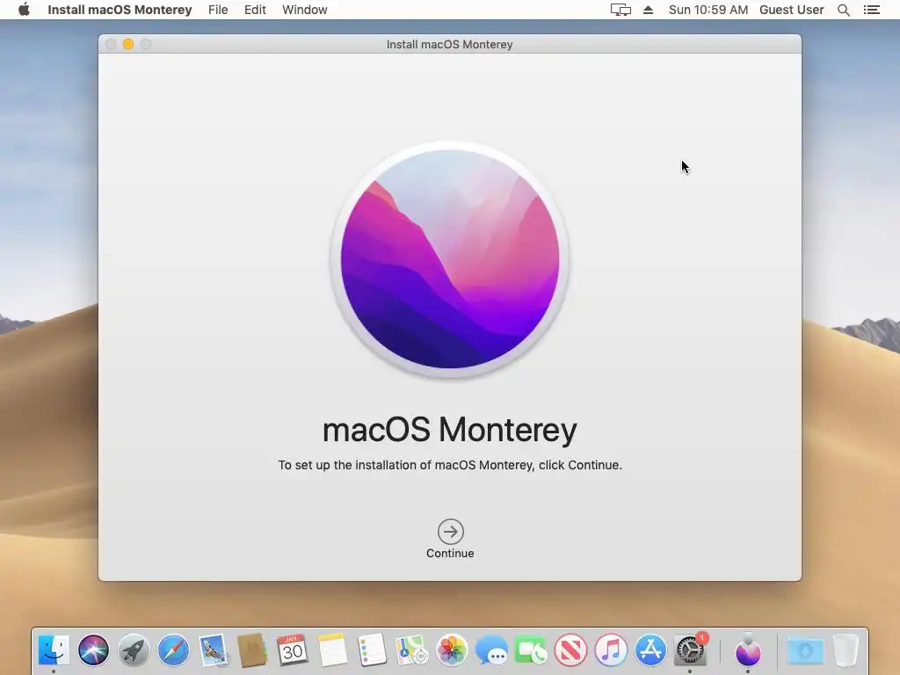The width and height of the screenshot is (900, 675).
Task: Open the Install macOS Monterey app menu
Action: 120,10
